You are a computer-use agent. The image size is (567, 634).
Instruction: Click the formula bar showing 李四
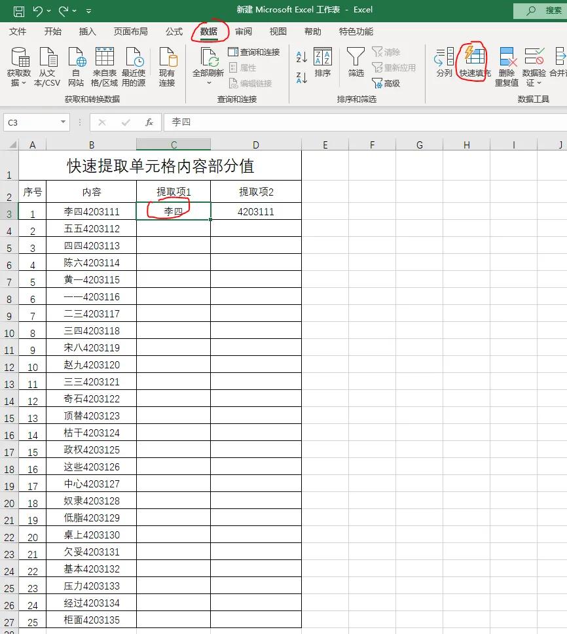pos(365,122)
